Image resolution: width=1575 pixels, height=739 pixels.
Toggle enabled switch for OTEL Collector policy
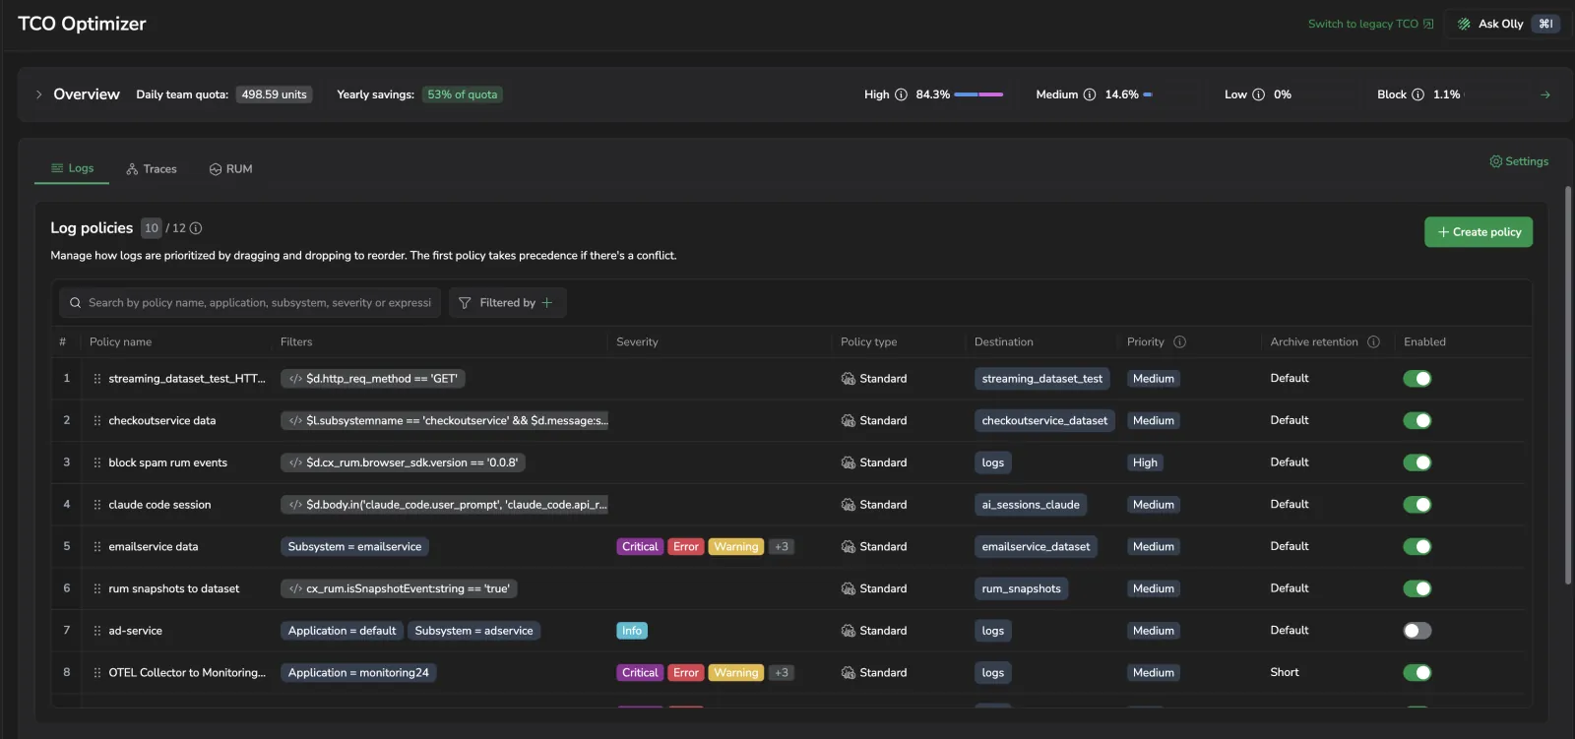click(1417, 673)
